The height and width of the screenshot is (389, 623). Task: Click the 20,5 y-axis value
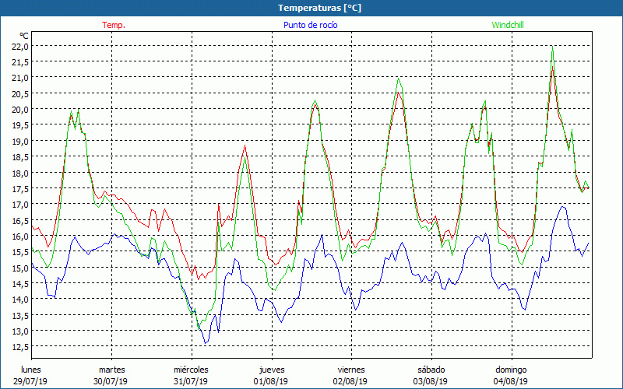pyautogui.click(x=20, y=93)
